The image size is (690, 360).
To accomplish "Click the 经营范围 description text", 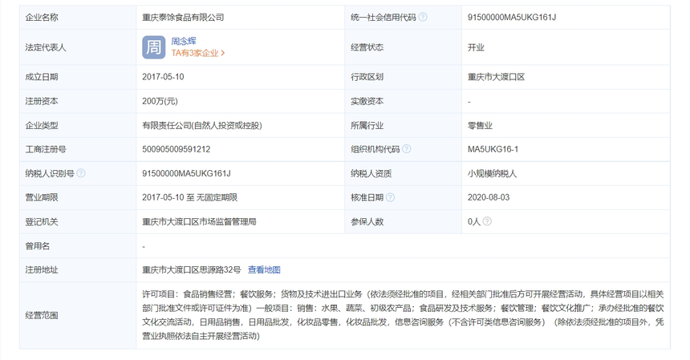I will point(403,315).
